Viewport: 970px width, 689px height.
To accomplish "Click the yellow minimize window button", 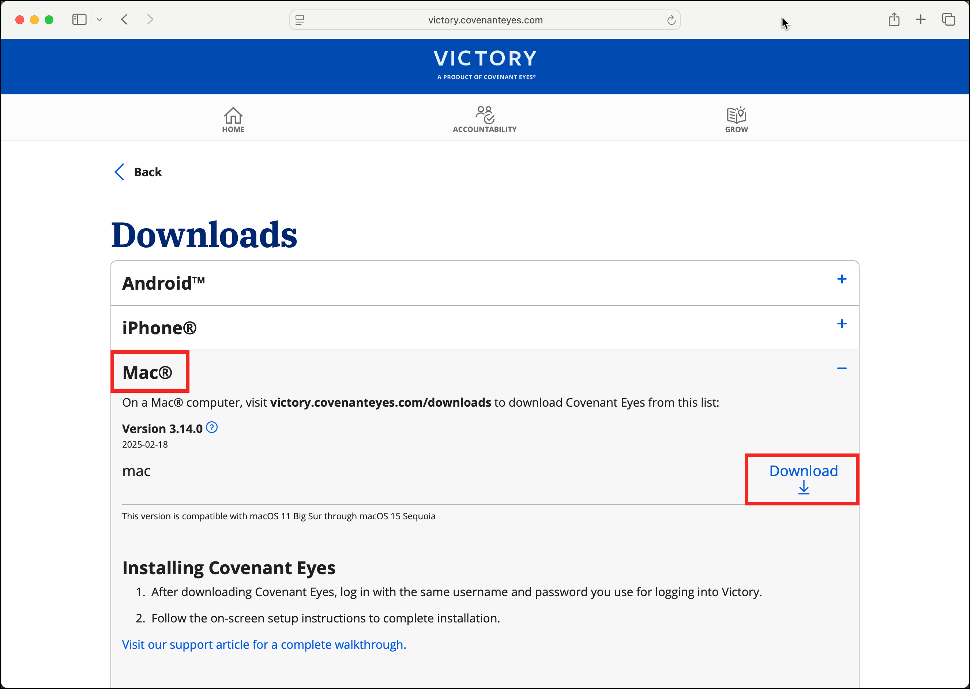I will pyautogui.click(x=34, y=19).
